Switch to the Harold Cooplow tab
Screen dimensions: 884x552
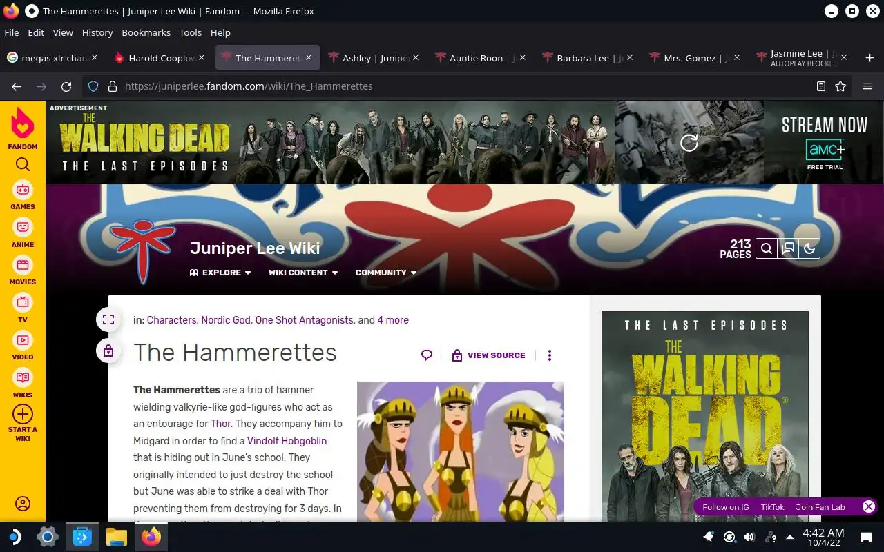(x=159, y=58)
